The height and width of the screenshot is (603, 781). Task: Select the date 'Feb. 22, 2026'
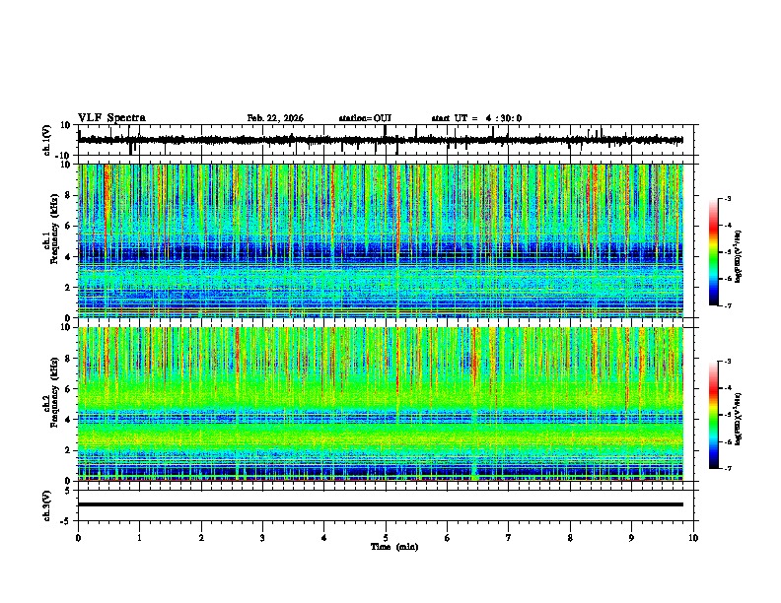[275, 118]
